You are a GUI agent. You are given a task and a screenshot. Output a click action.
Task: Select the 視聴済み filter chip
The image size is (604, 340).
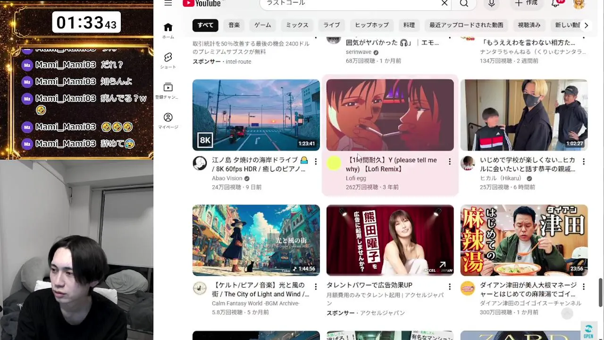point(529,25)
